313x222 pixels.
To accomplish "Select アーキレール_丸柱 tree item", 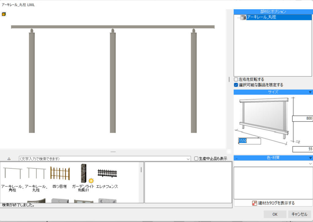I will pos(262,17).
